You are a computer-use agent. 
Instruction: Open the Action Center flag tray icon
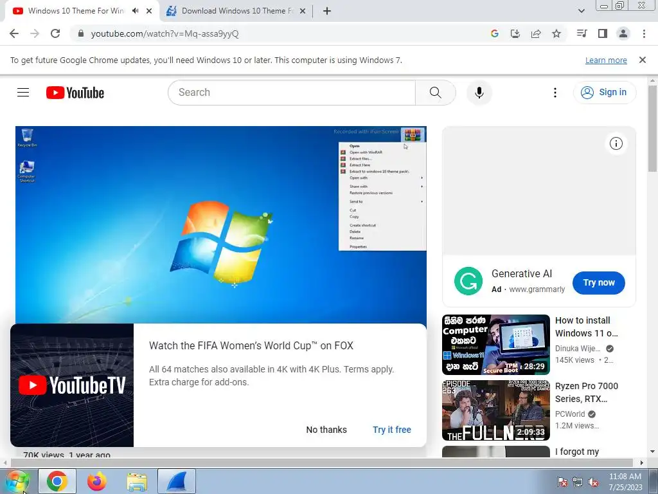pos(562,482)
